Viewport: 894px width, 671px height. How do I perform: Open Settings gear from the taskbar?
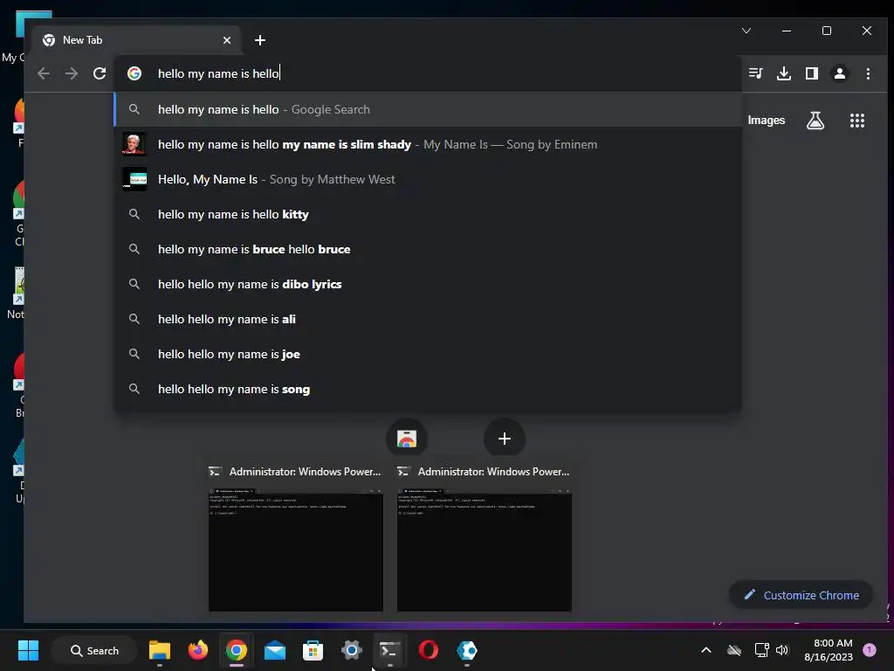click(351, 650)
